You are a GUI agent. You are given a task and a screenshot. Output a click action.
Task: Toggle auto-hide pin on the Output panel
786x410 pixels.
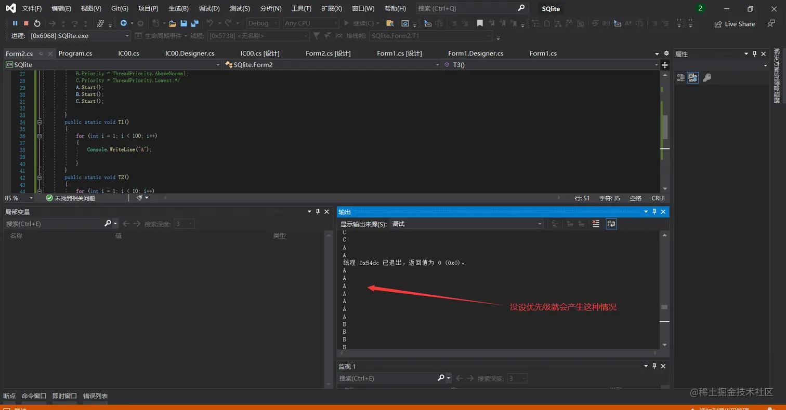coord(654,212)
